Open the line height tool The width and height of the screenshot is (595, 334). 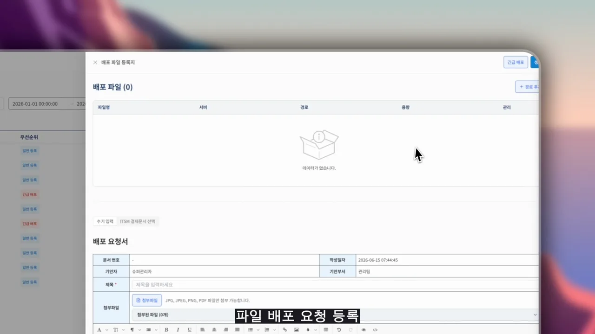pyautogui.click(x=149, y=330)
